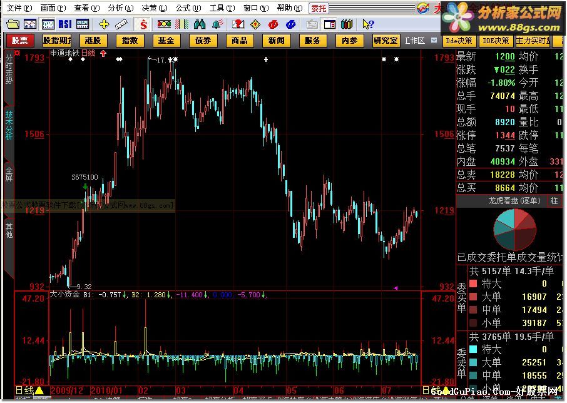Click the red round info icon
567x403 pixels.
click(273, 24)
